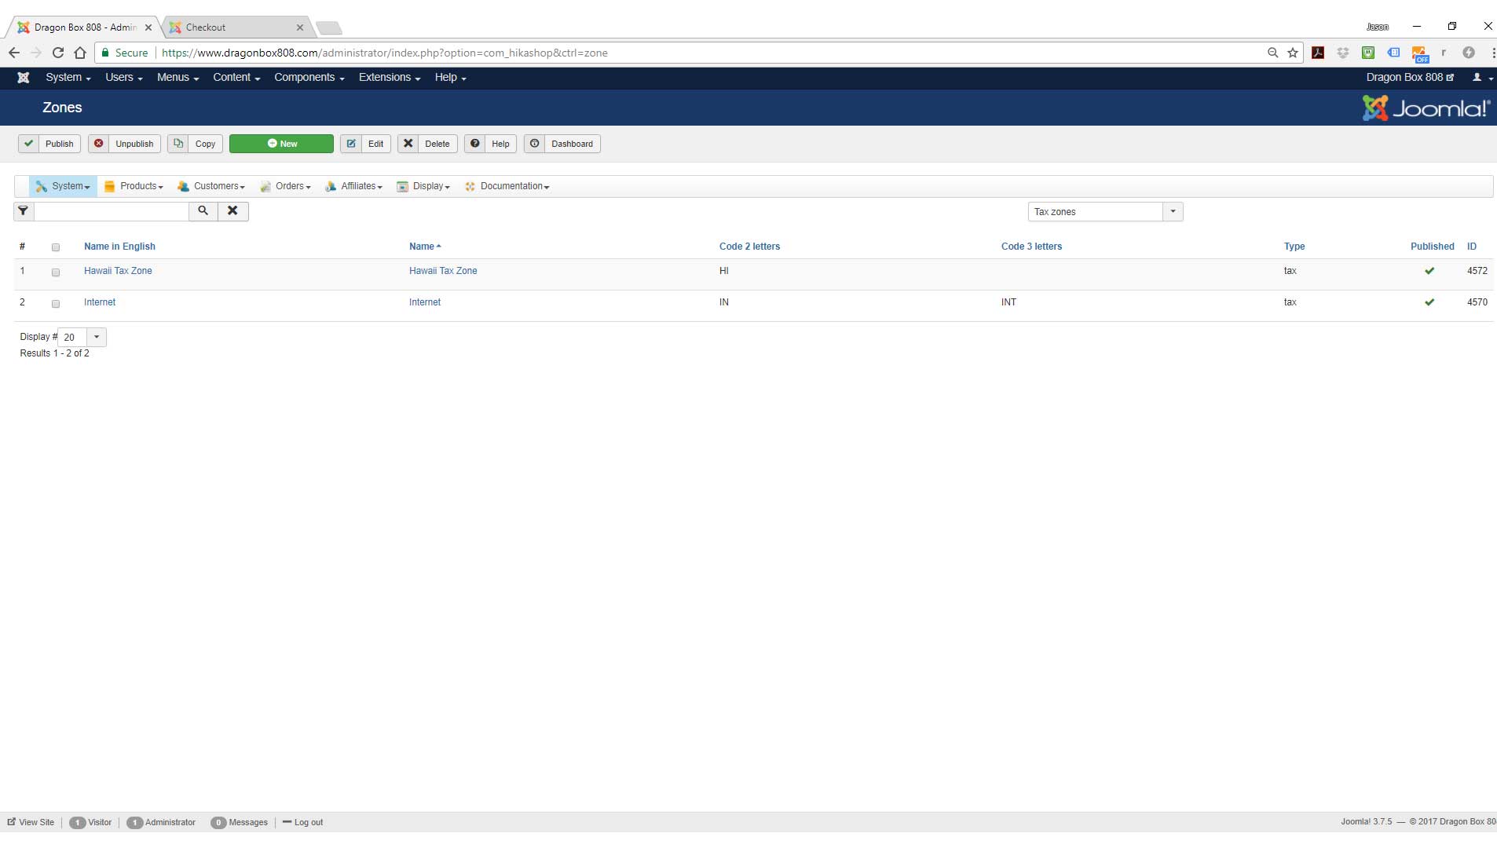Reload the current page
Image resolution: width=1497 pixels, height=848 pixels.
click(58, 53)
